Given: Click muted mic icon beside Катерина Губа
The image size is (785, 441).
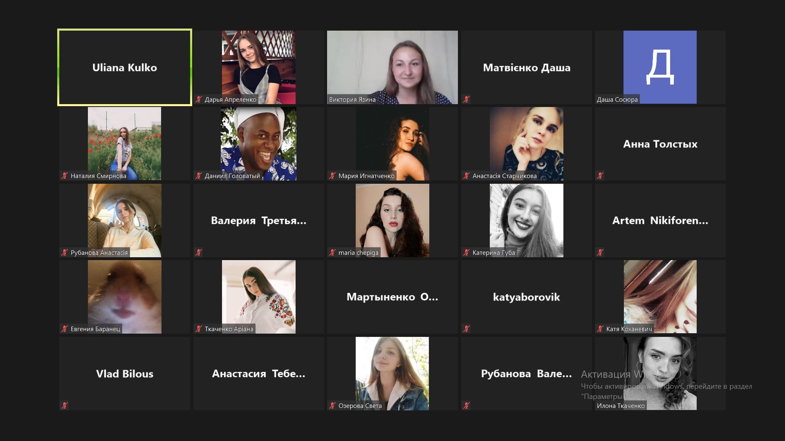Looking at the screenshot, I should coord(467,252).
